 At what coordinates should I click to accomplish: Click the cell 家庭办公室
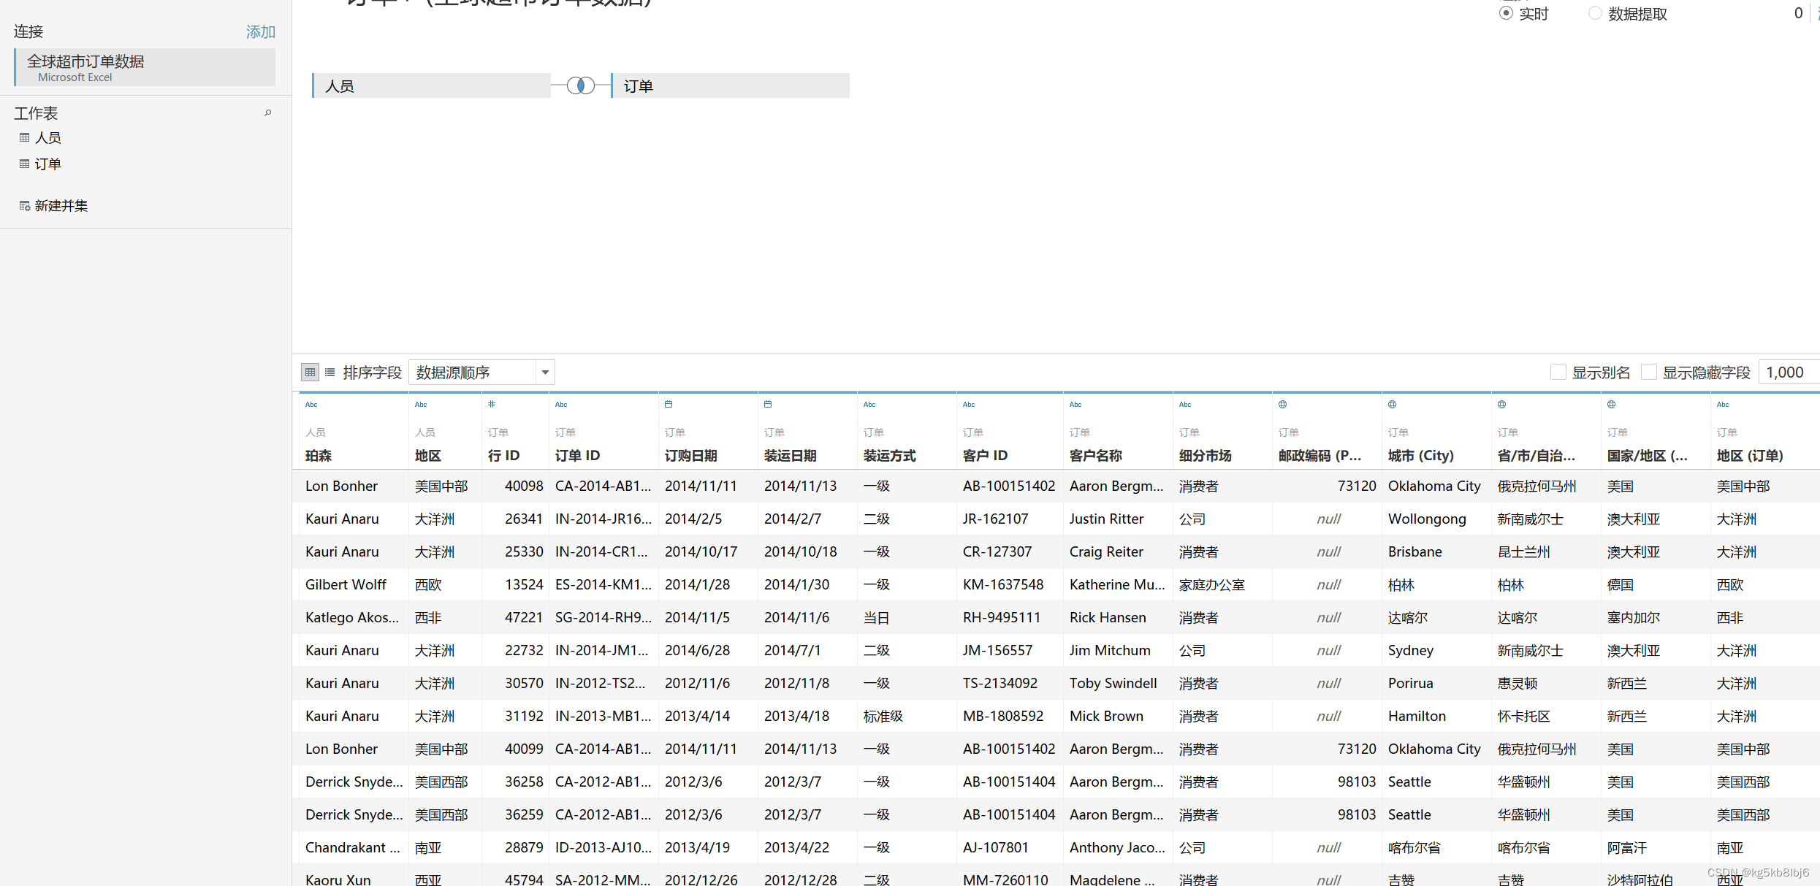(1211, 584)
